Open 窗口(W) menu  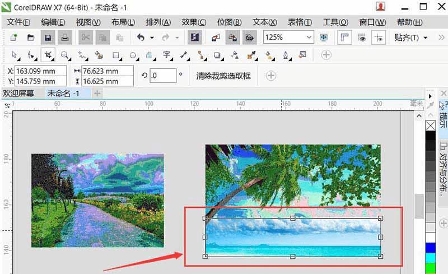click(x=372, y=22)
